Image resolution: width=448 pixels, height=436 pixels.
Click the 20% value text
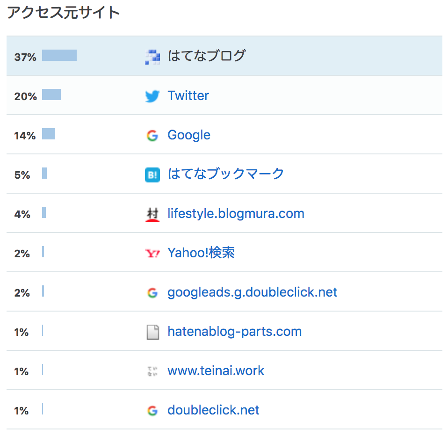pos(25,97)
